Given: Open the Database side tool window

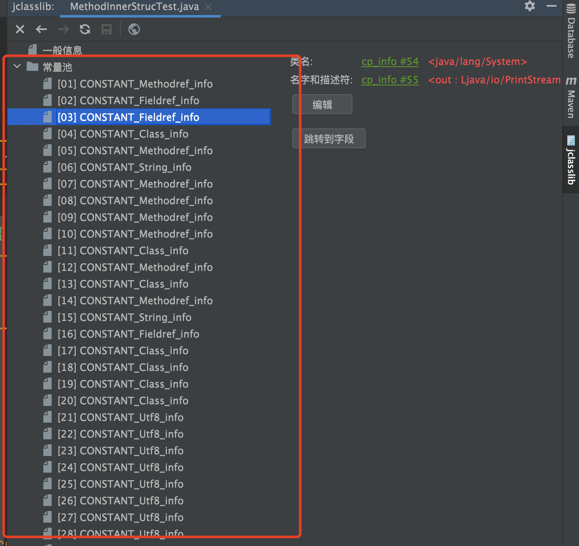Looking at the screenshot, I should (571, 31).
